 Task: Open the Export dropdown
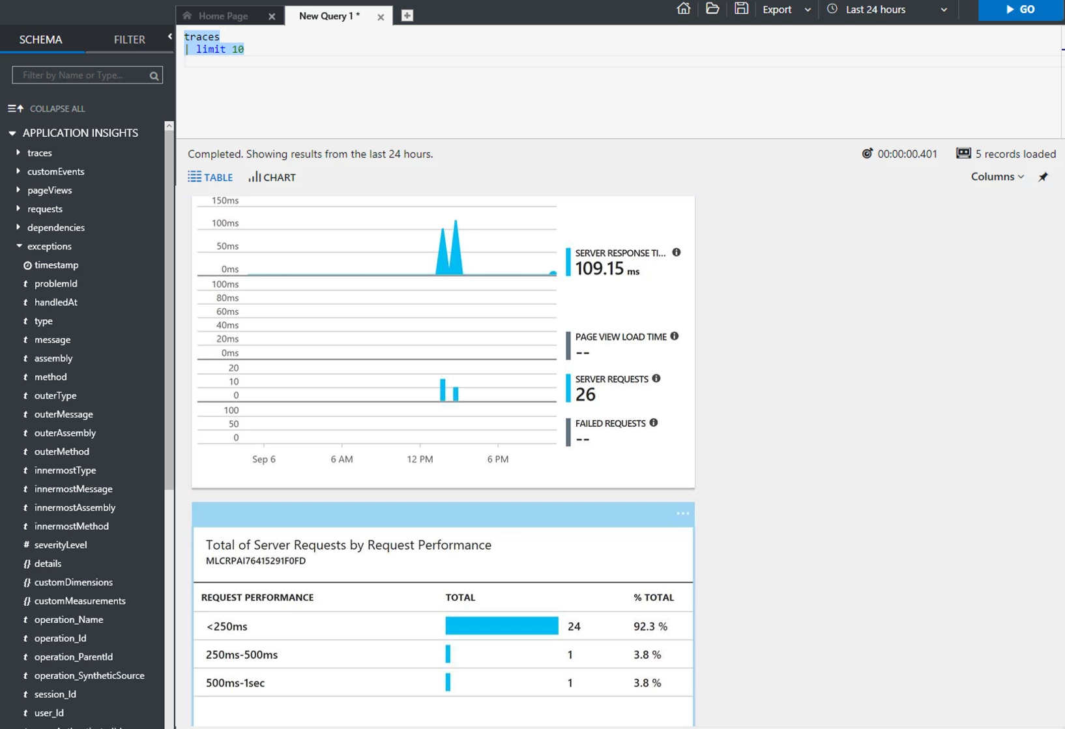click(x=787, y=10)
